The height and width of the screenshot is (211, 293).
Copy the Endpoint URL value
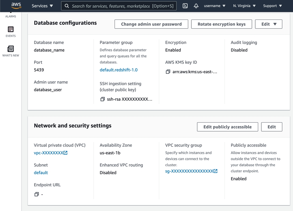[x=37, y=194]
